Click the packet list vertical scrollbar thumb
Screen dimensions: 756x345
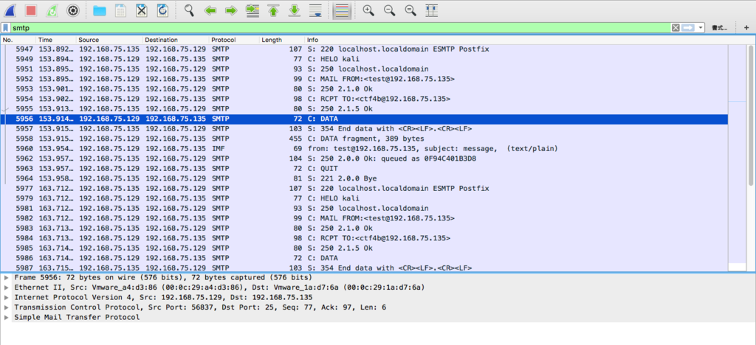click(x=750, y=116)
